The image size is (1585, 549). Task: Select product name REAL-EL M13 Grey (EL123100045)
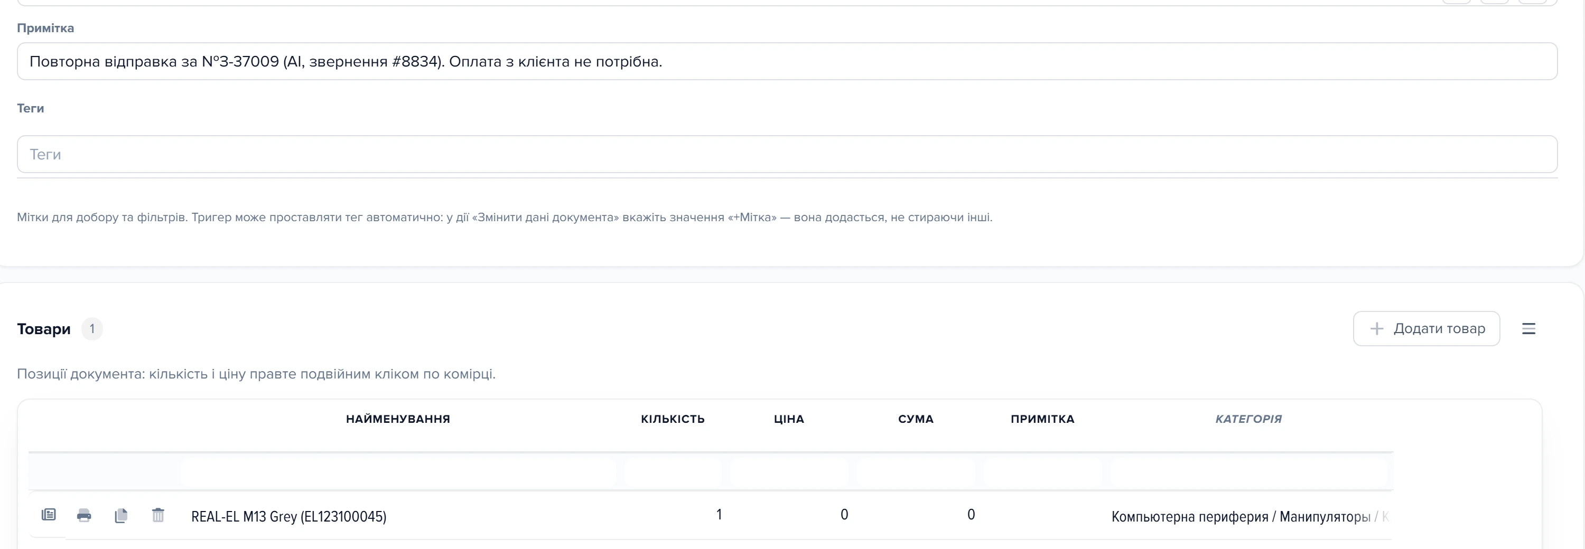coord(288,516)
